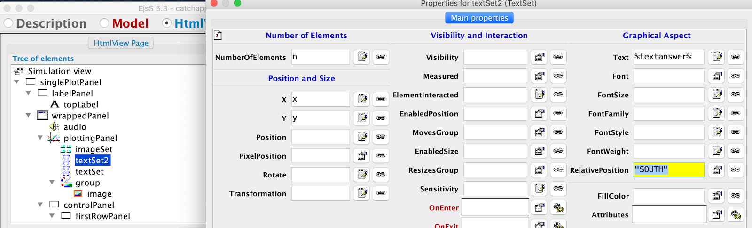The image size is (752, 228).
Task: Collapse the wrappedPanel tree node
Action: [29, 116]
